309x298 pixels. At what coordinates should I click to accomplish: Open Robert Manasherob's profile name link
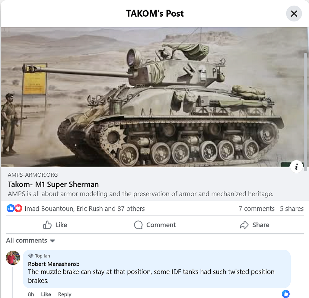[54, 264]
